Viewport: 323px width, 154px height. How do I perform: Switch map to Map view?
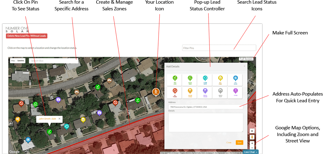coord(13,61)
